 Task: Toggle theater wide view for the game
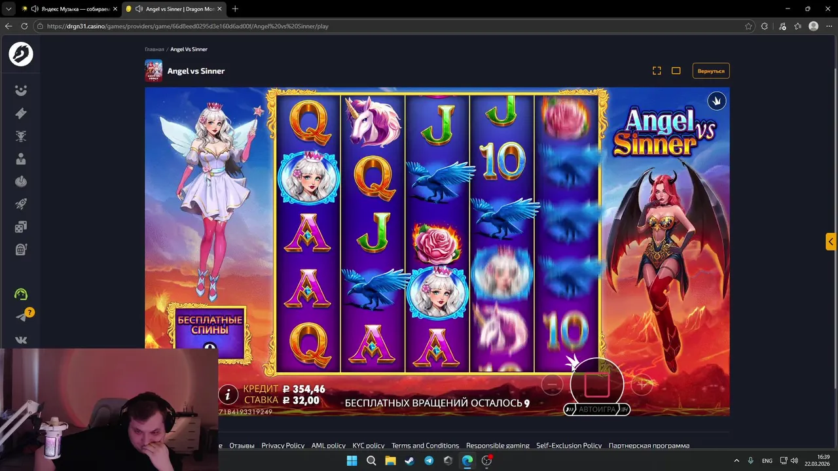click(x=676, y=71)
